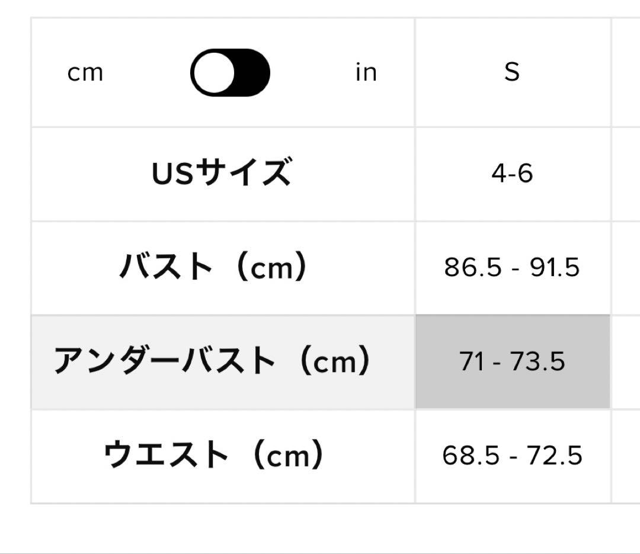The image size is (640, 554).
Task: Click the top-left header cell of the table
Action: tap(222, 72)
